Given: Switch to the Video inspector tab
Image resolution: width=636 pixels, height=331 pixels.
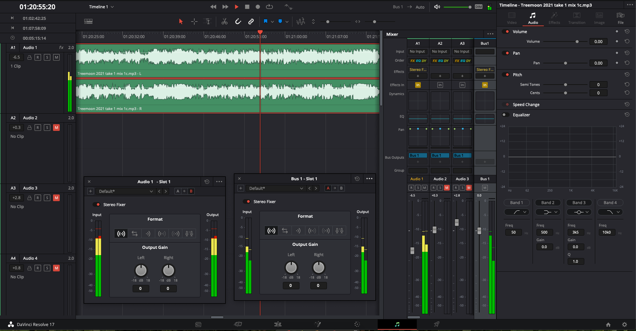Looking at the screenshot, I should tap(512, 18).
